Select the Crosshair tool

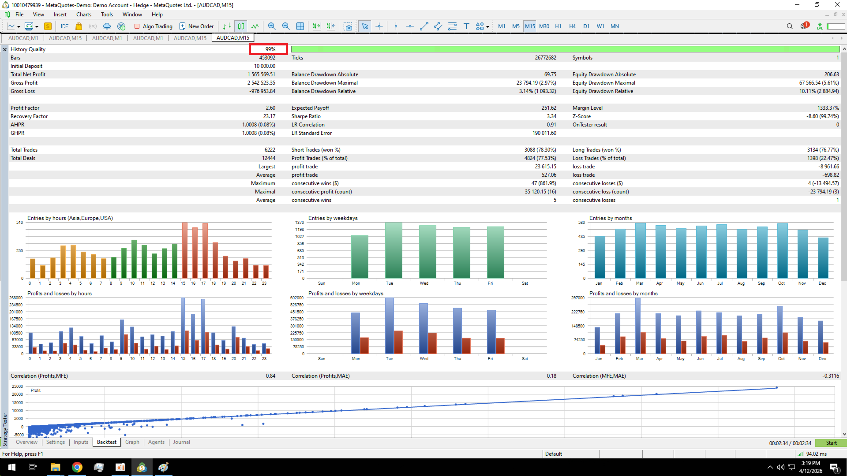[x=379, y=26]
